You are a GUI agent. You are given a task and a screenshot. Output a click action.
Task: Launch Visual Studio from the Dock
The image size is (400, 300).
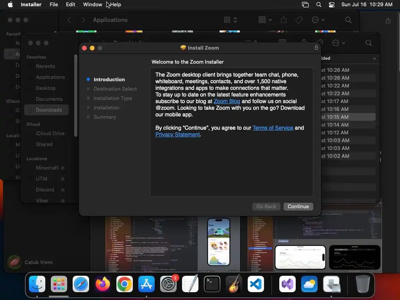click(287, 284)
